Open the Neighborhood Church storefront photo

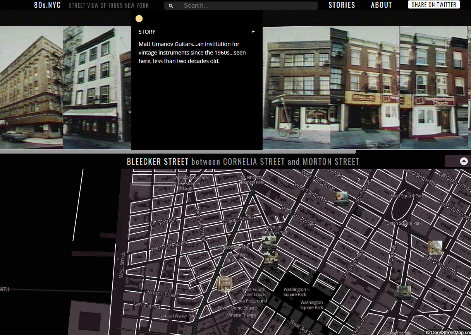point(434,87)
